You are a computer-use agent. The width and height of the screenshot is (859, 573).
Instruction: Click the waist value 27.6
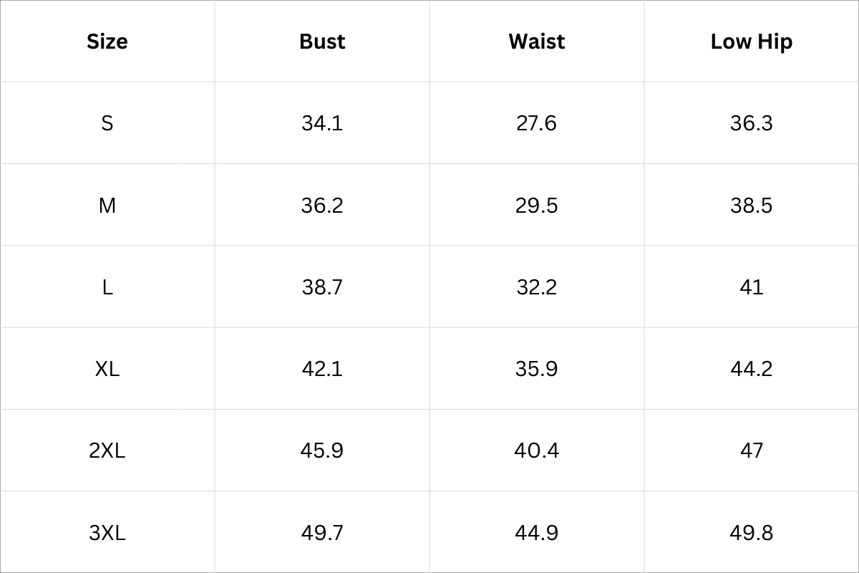point(536,123)
